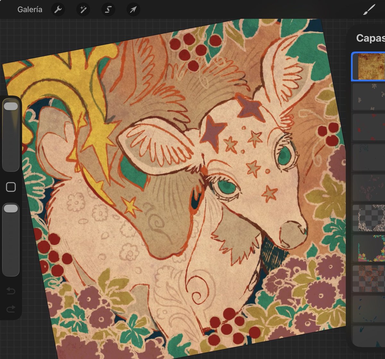
Task: Select the layer with colored flowers on dark green
Action: (369, 248)
